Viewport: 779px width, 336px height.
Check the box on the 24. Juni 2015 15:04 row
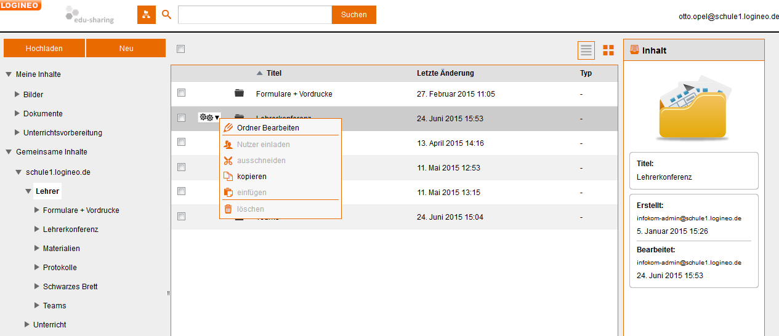(x=181, y=216)
